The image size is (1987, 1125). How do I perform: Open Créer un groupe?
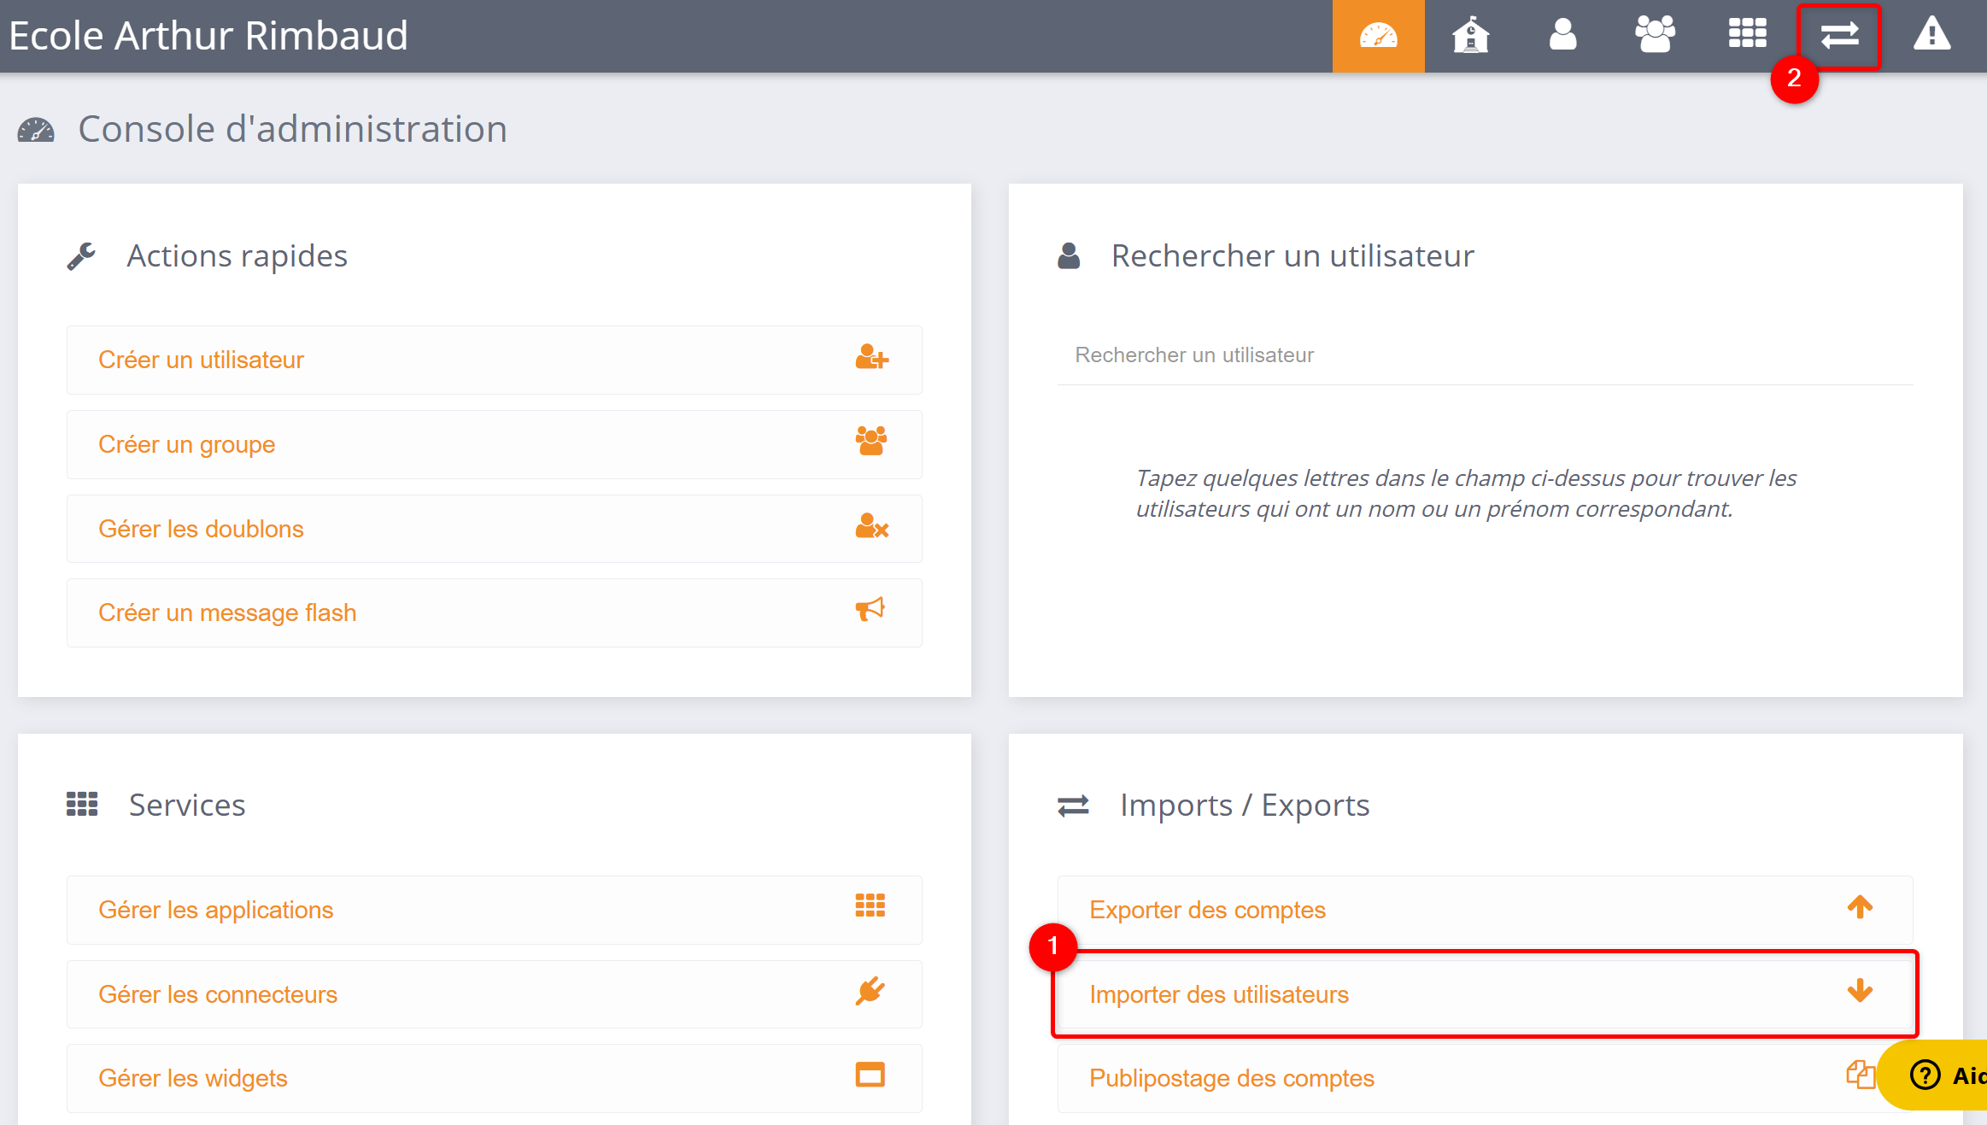coord(187,444)
